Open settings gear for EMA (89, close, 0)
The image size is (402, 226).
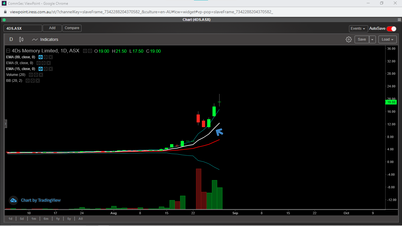(46, 57)
